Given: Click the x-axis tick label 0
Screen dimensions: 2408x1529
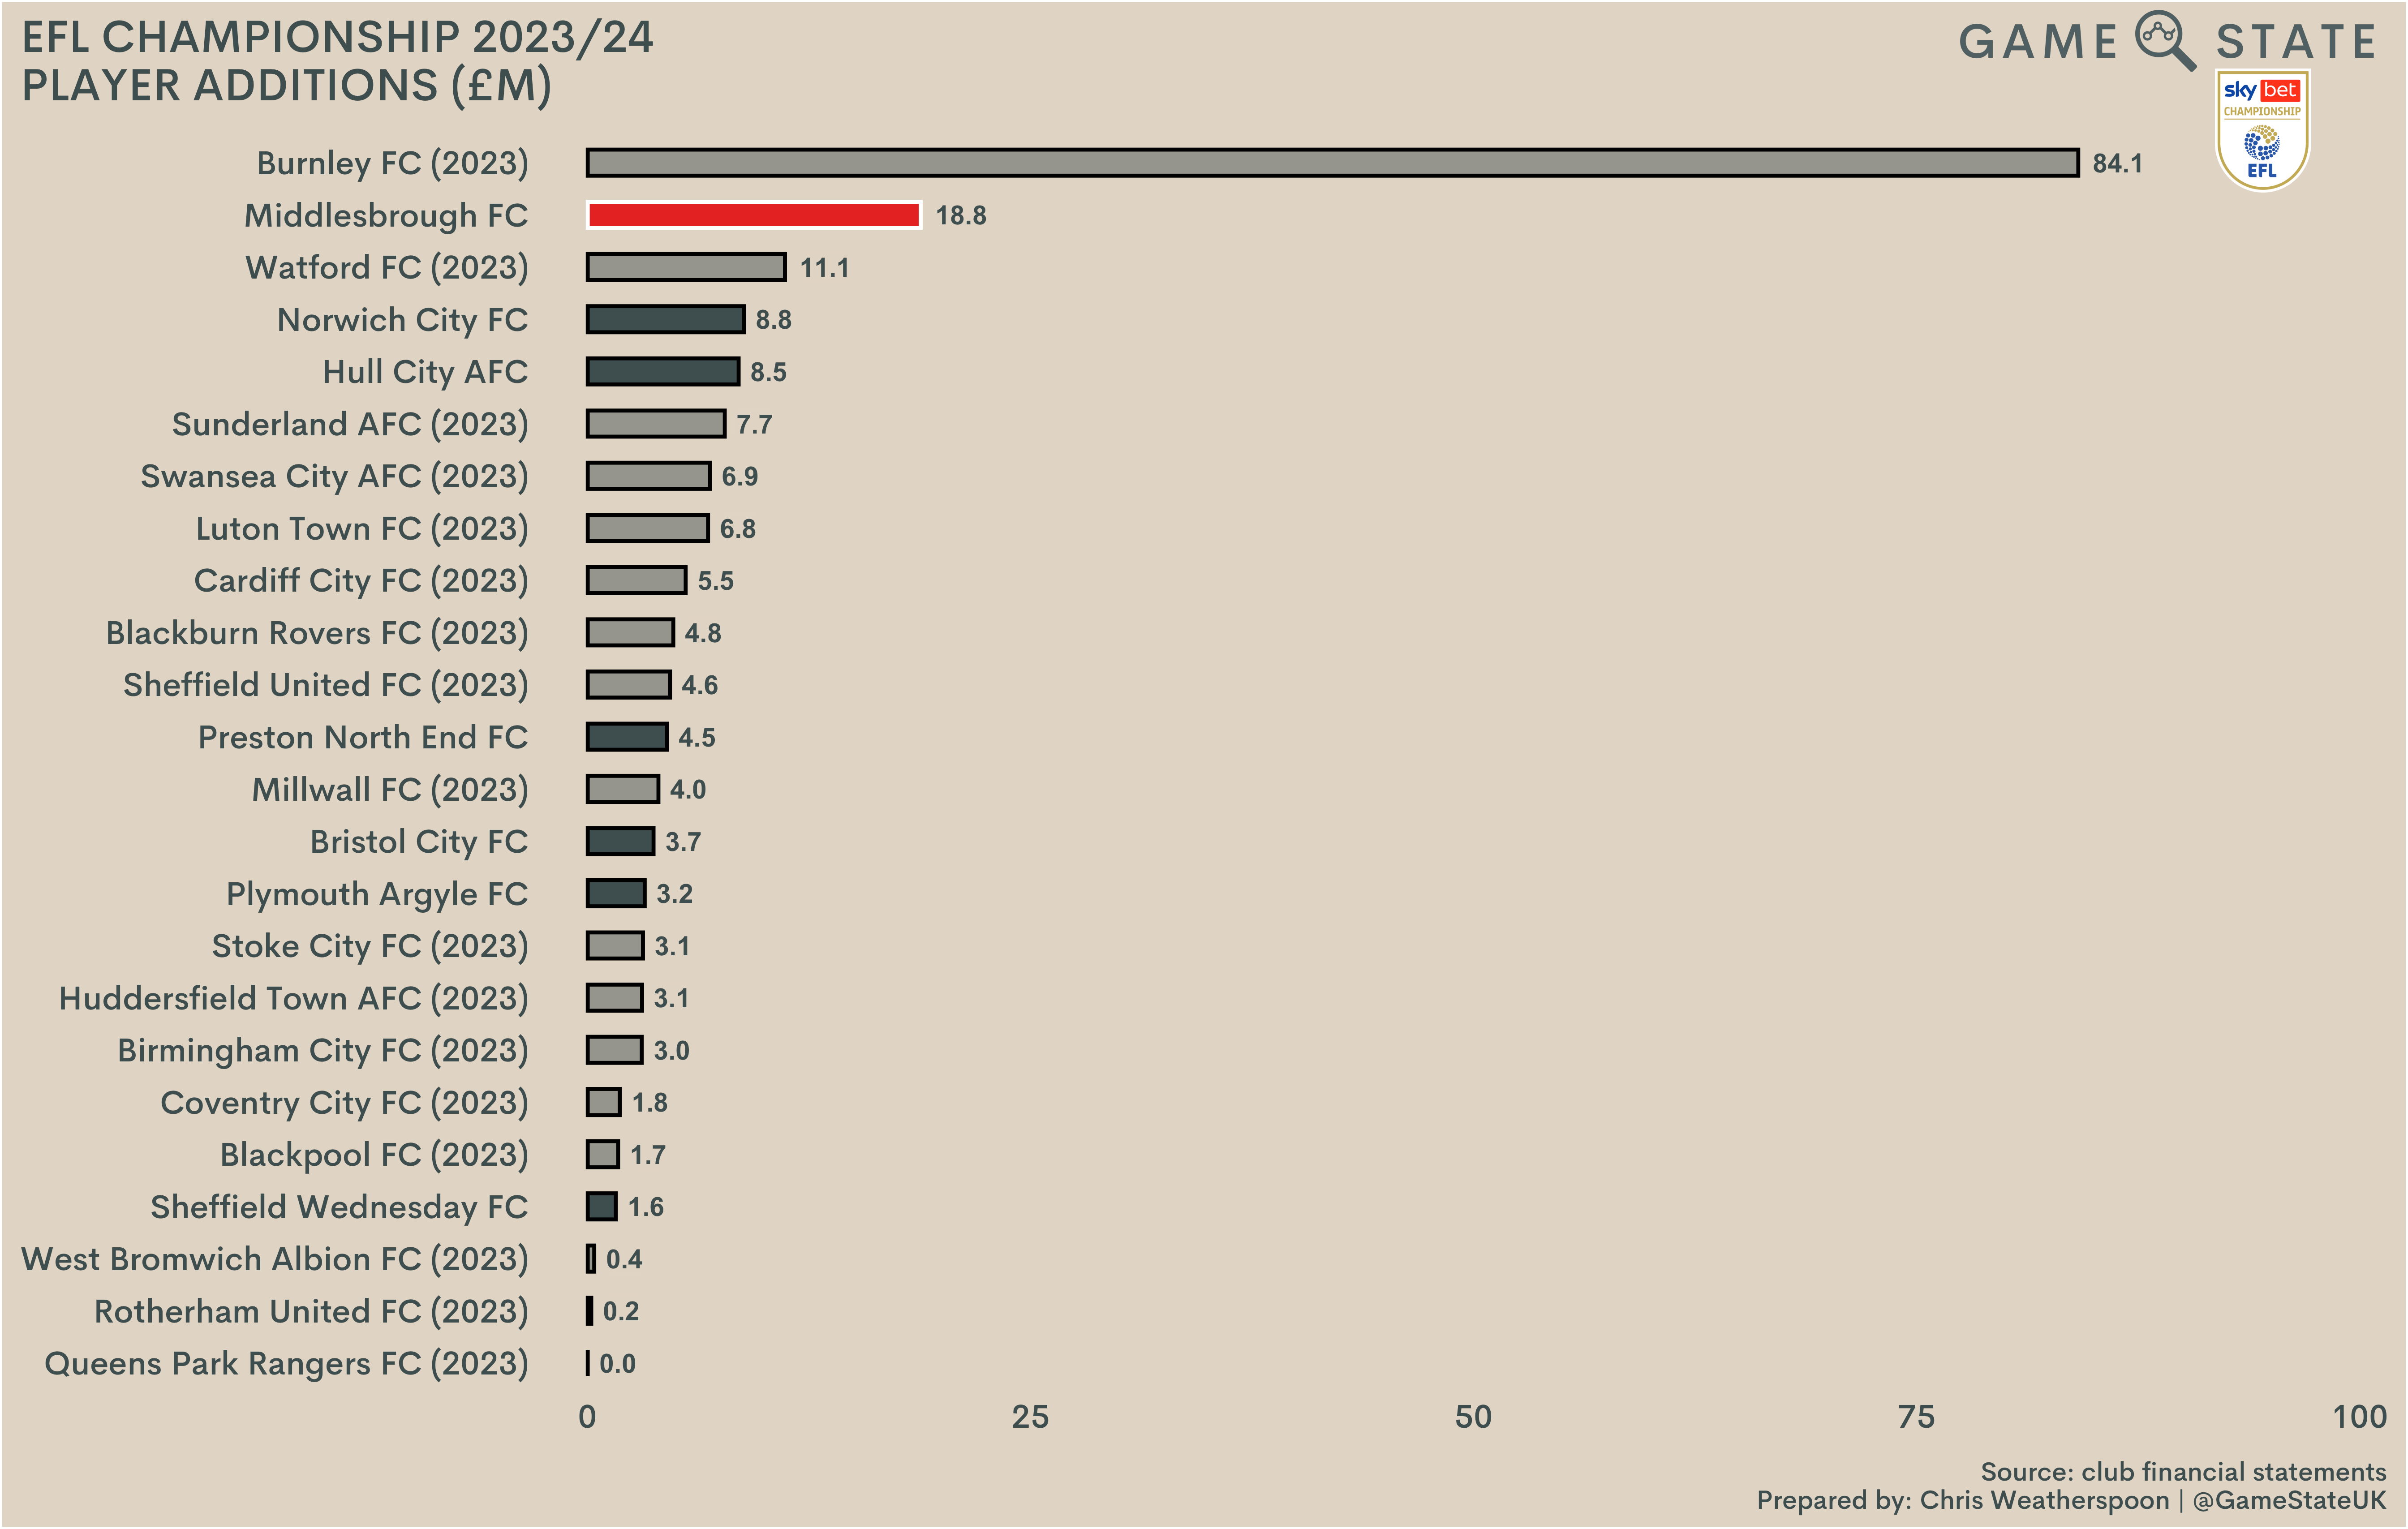Looking at the screenshot, I should coord(587,1417).
